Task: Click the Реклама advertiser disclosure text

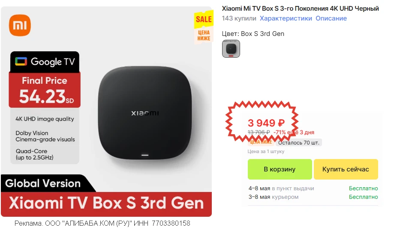Action: click(x=102, y=223)
